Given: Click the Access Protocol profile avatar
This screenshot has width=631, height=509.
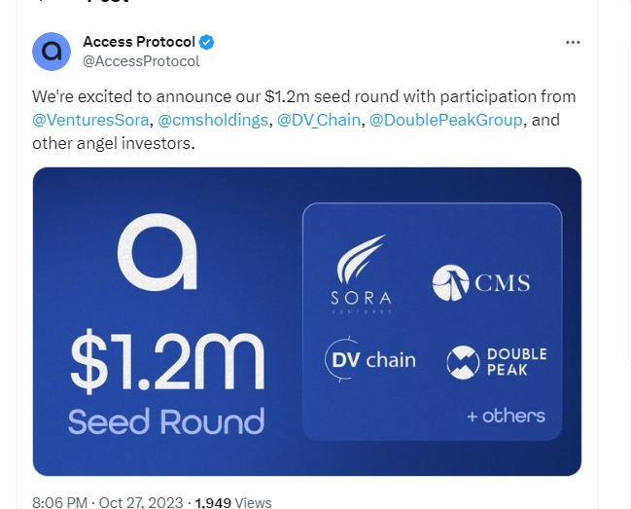Looking at the screenshot, I should 52,52.
